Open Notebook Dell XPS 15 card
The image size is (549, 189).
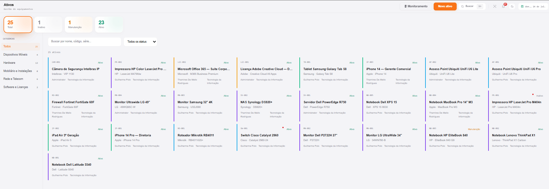[392, 106]
